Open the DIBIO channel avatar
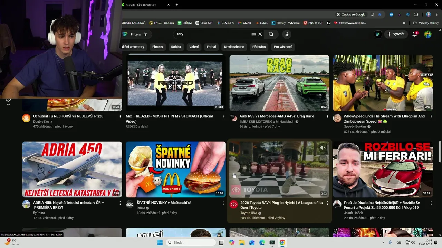Image resolution: width=442 pixels, height=248 pixels. point(130,204)
